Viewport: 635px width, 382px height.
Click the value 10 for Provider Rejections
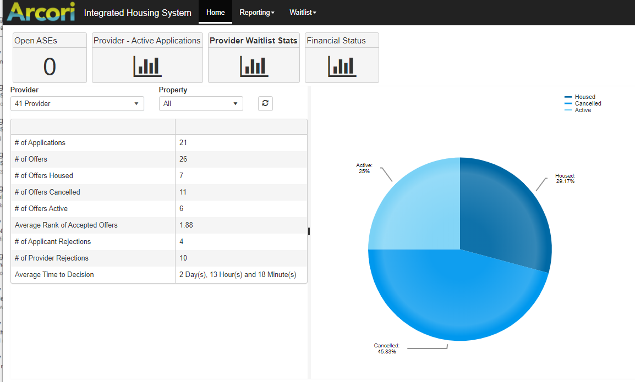(x=183, y=258)
